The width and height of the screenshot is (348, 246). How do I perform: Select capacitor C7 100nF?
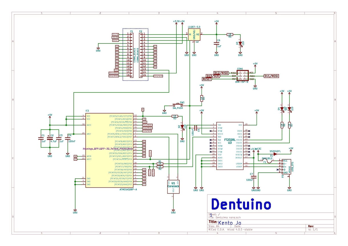254,177
